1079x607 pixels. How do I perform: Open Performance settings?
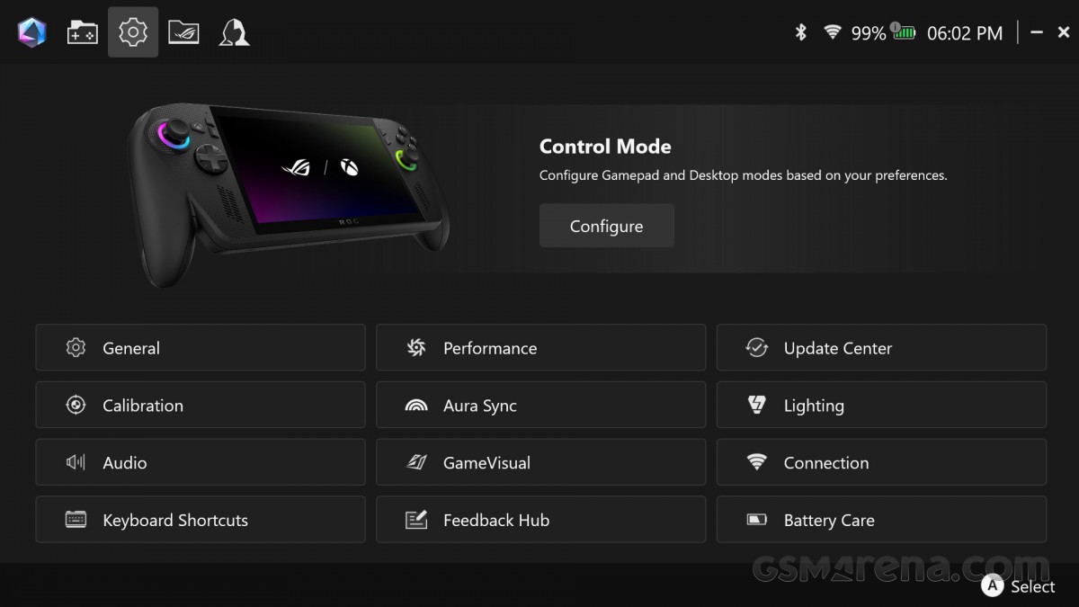541,348
